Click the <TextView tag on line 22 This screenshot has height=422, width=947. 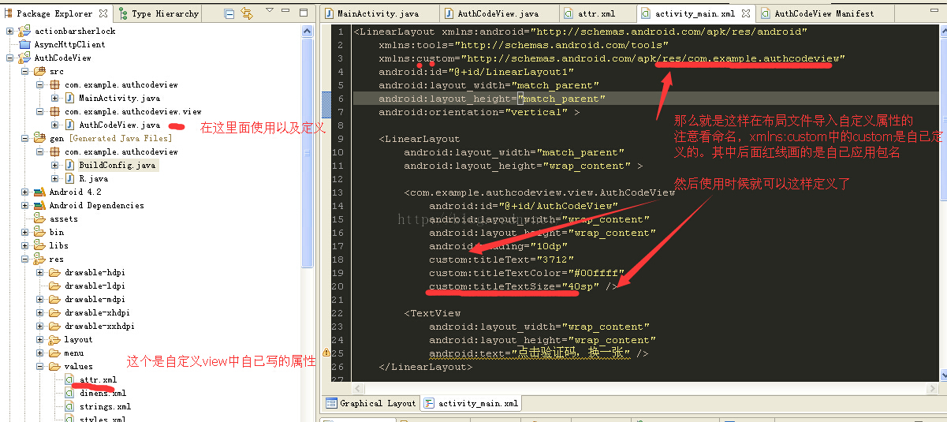click(432, 313)
